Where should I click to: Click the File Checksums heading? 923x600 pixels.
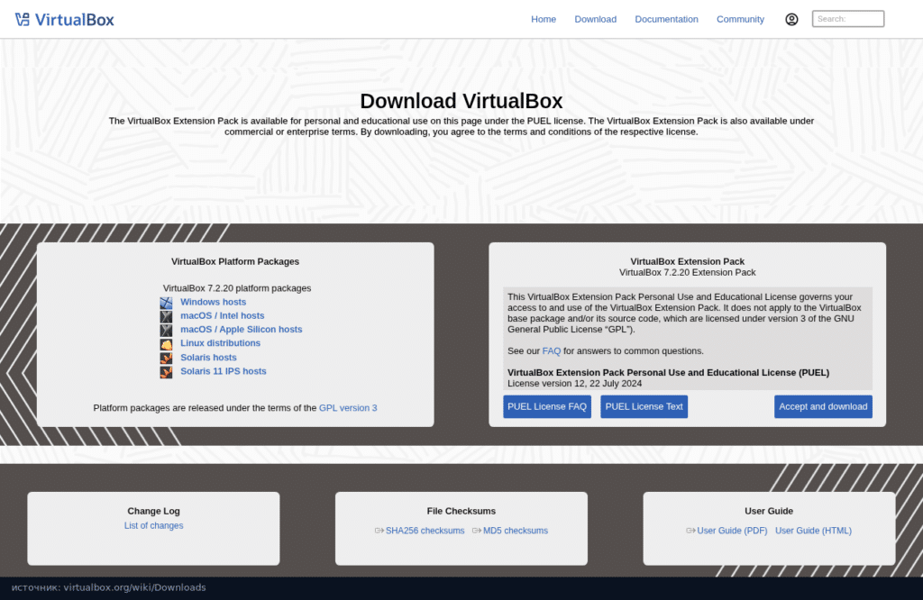461,511
